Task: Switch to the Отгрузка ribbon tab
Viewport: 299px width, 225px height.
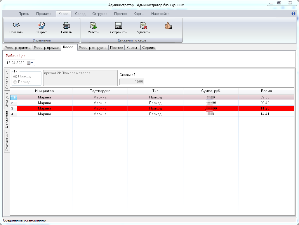Action: pos(100,14)
